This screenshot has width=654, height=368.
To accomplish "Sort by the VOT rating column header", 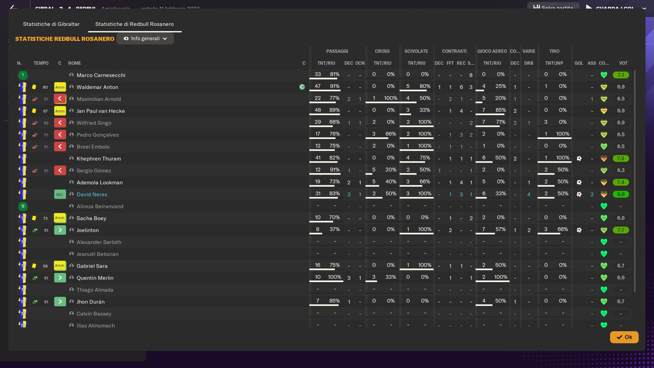I will (x=623, y=63).
